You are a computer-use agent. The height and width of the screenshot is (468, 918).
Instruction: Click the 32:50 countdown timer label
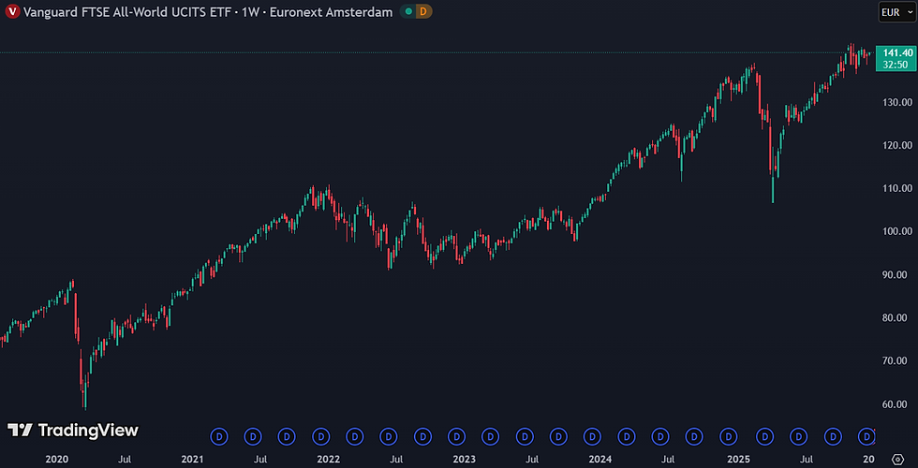click(896, 65)
